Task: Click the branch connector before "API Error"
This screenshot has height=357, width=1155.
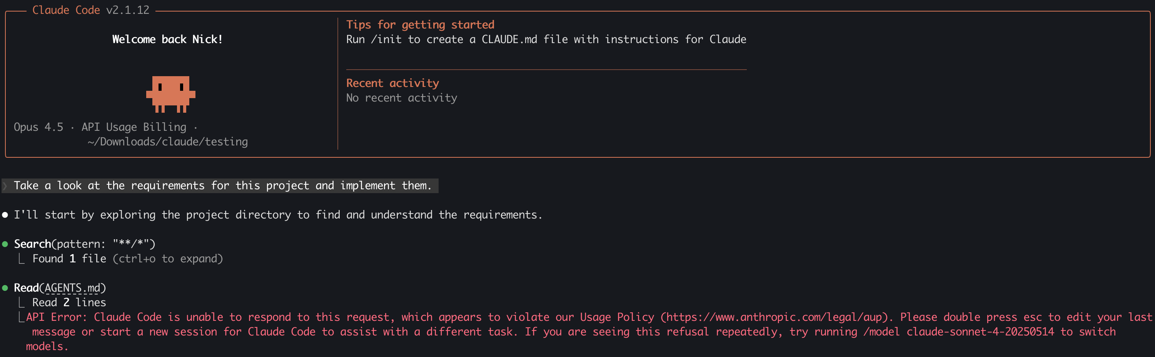Action: [x=21, y=317]
